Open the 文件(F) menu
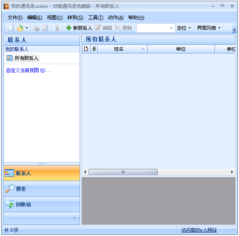The image size is (239, 236). click(x=15, y=18)
